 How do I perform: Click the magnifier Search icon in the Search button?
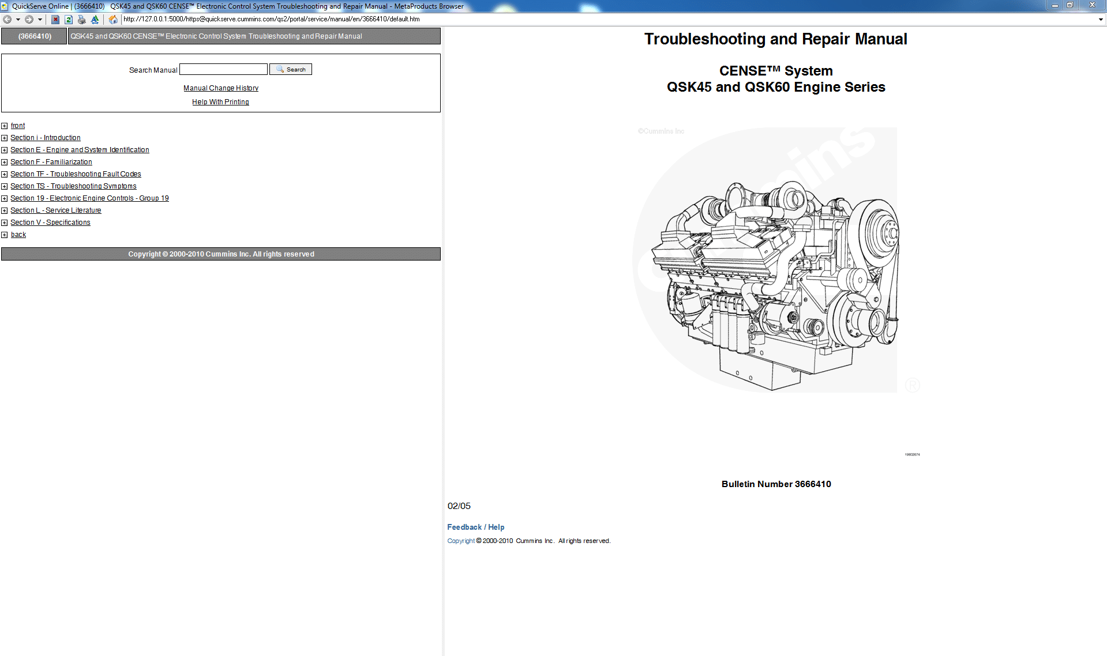click(280, 69)
